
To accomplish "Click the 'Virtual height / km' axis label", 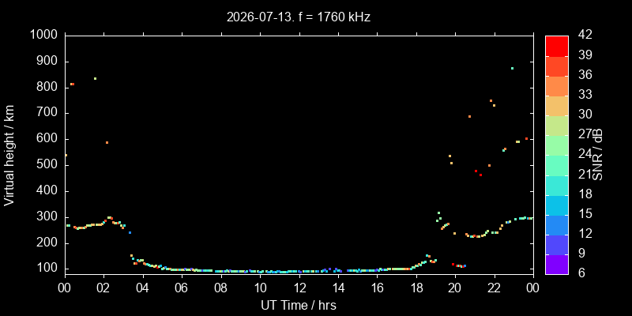I will point(9,155).
